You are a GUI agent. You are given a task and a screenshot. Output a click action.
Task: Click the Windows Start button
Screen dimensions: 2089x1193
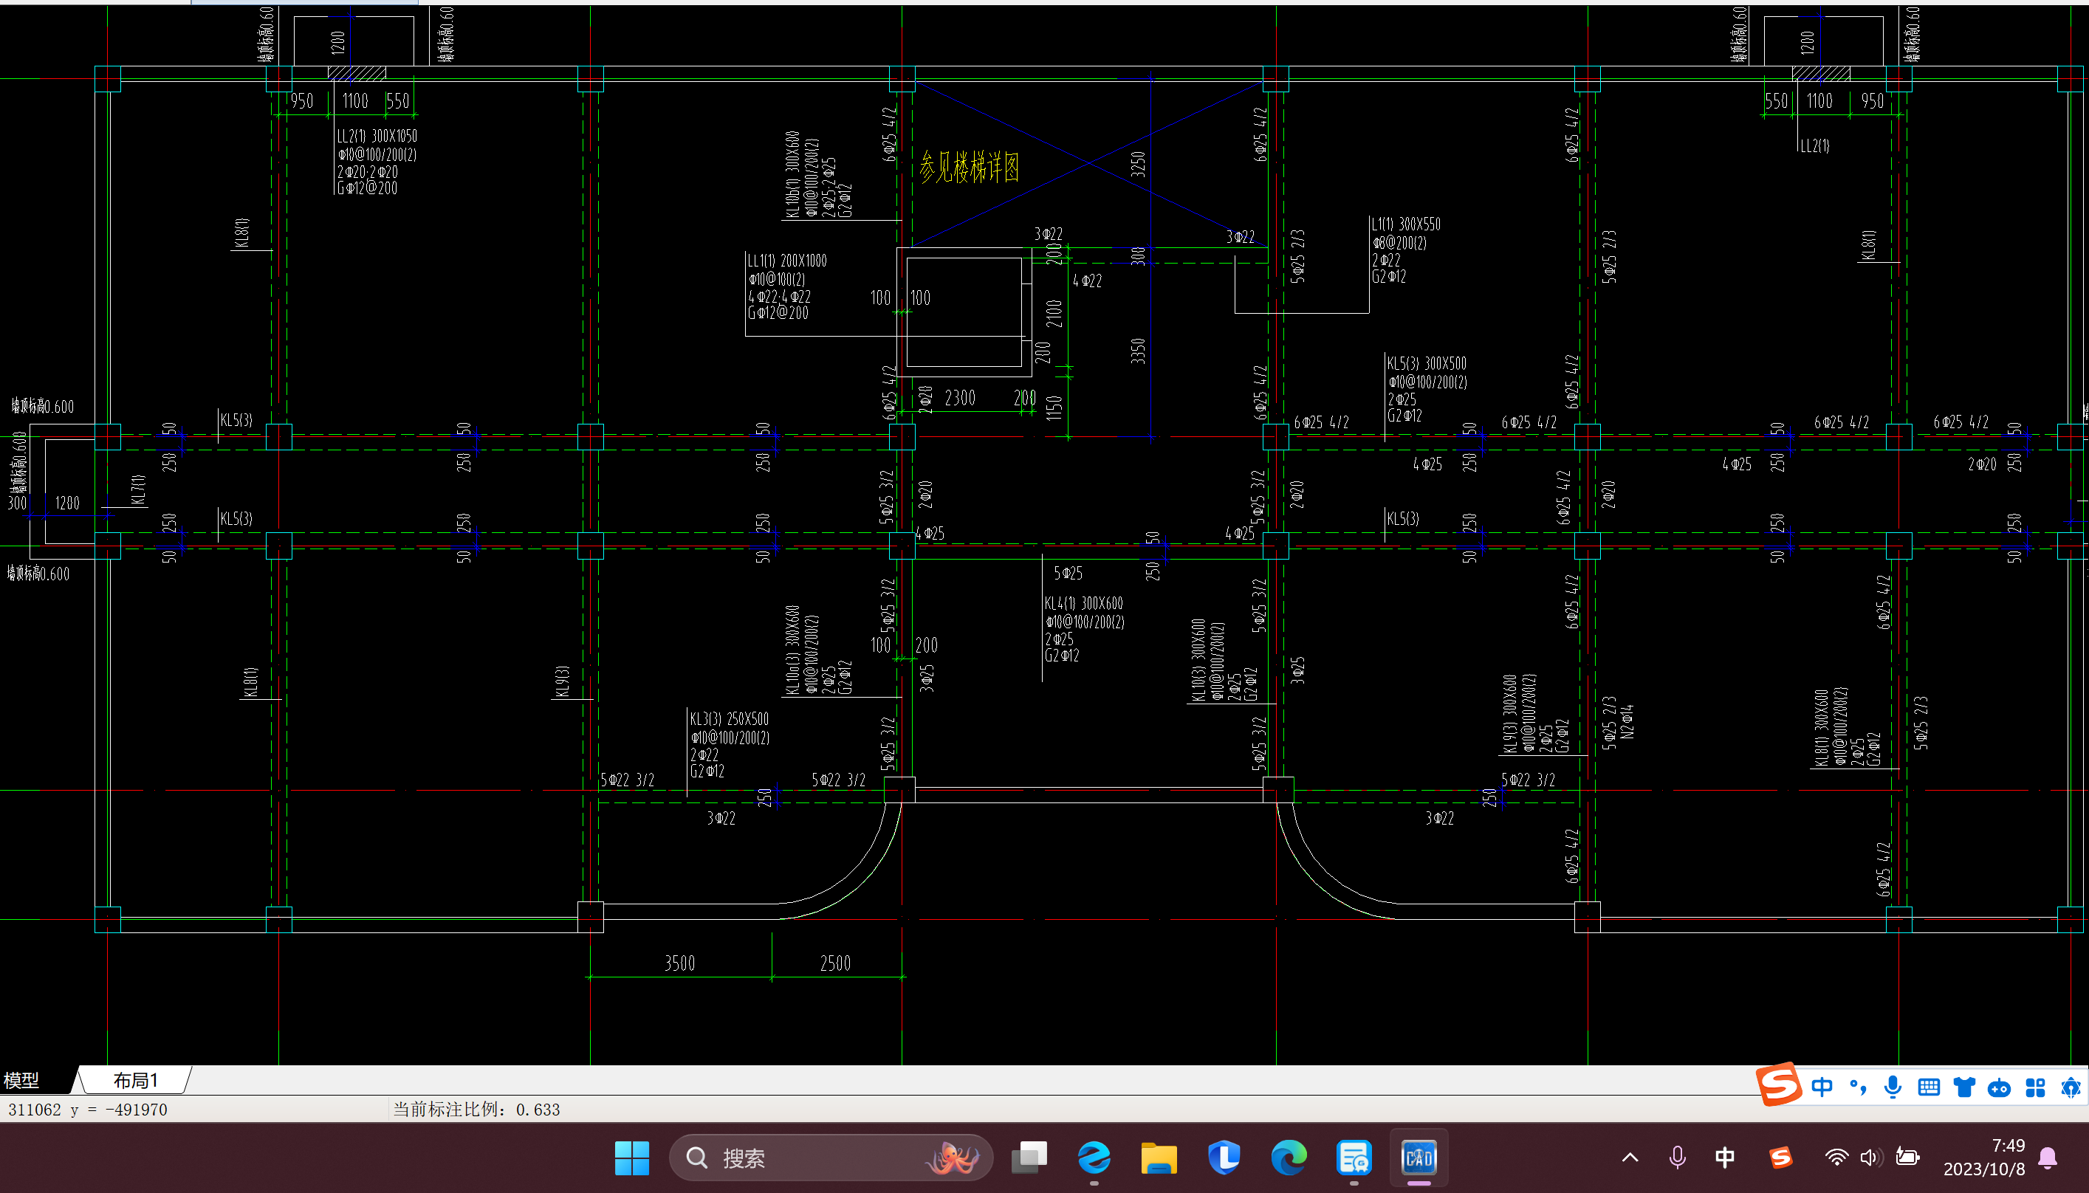point(632,1158)
